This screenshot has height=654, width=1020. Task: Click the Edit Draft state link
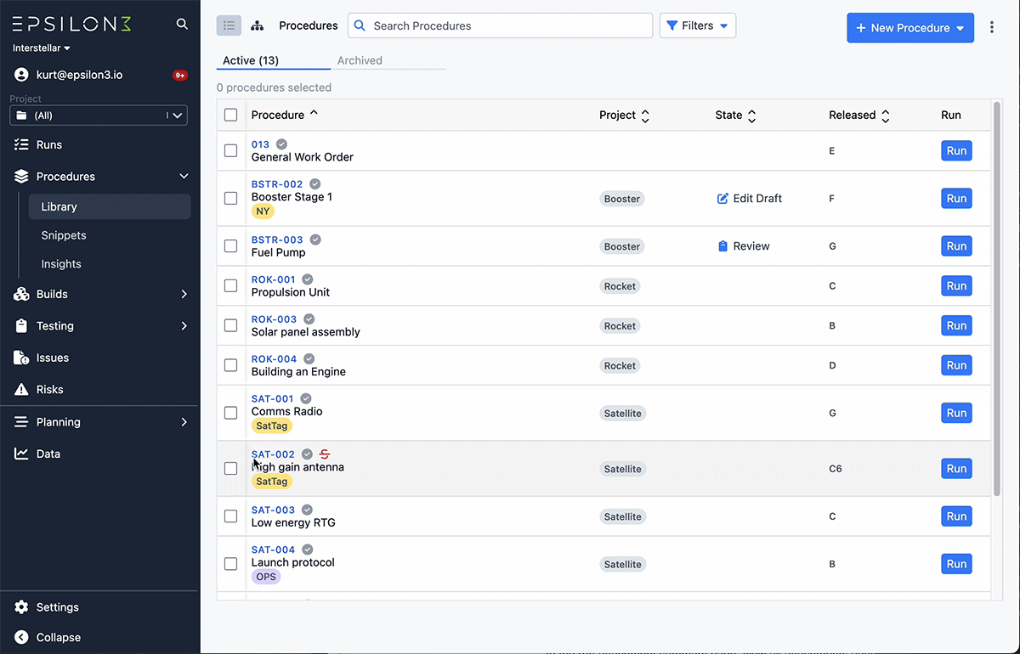(x=750, y=198)
